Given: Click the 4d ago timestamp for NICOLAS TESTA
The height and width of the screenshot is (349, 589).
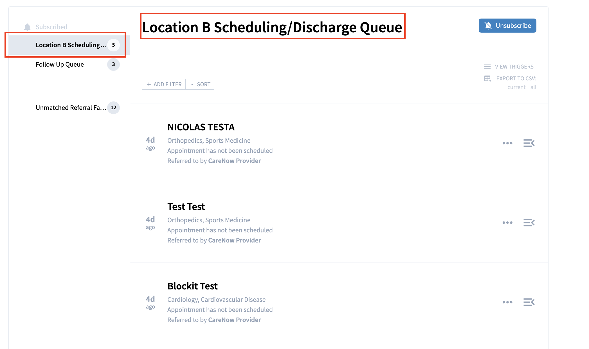Looking at the screenshot, I should click(x=150, y=143).
